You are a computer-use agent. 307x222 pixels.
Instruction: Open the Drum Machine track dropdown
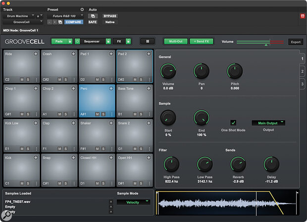click(x=19, y=16)
